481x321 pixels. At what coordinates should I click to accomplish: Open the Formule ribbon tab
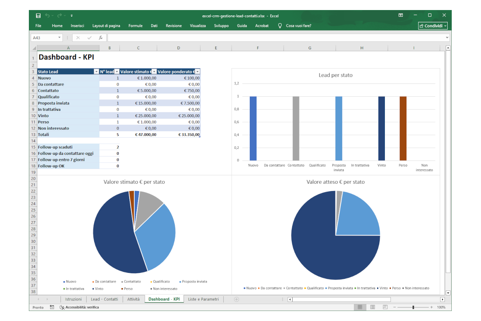coord(135,26)
